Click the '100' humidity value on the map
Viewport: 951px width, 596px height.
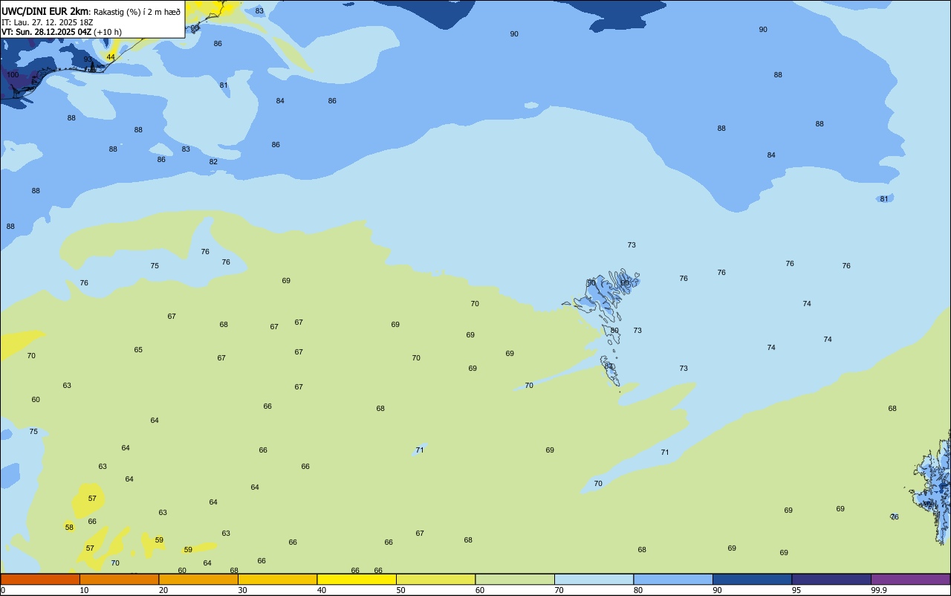tap(13, 75)
